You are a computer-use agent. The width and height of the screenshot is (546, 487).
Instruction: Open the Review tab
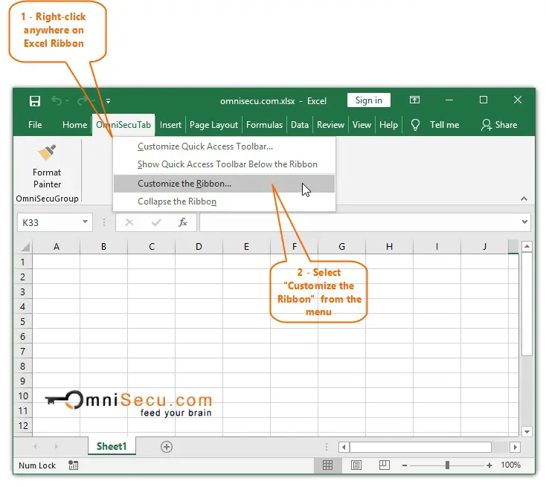point(330,125)
